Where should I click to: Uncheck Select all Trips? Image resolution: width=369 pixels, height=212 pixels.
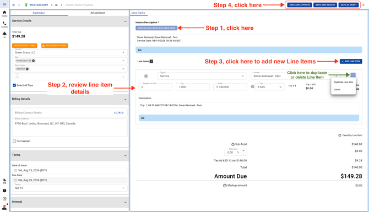(14, 85)
